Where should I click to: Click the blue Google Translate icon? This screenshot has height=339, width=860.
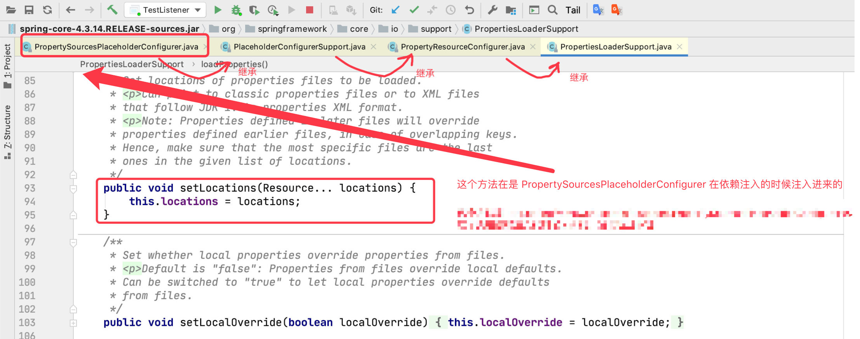598,10
